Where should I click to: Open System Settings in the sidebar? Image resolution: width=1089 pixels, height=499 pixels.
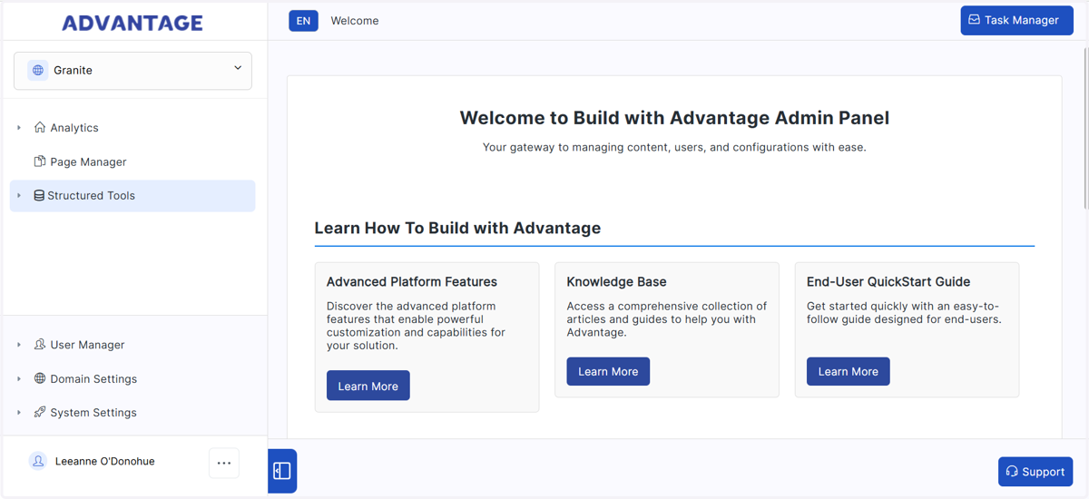93,413
